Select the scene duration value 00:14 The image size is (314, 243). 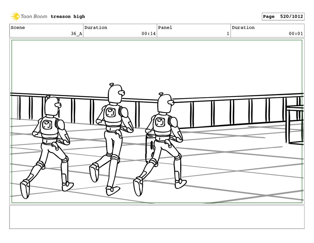click(148, 34)
